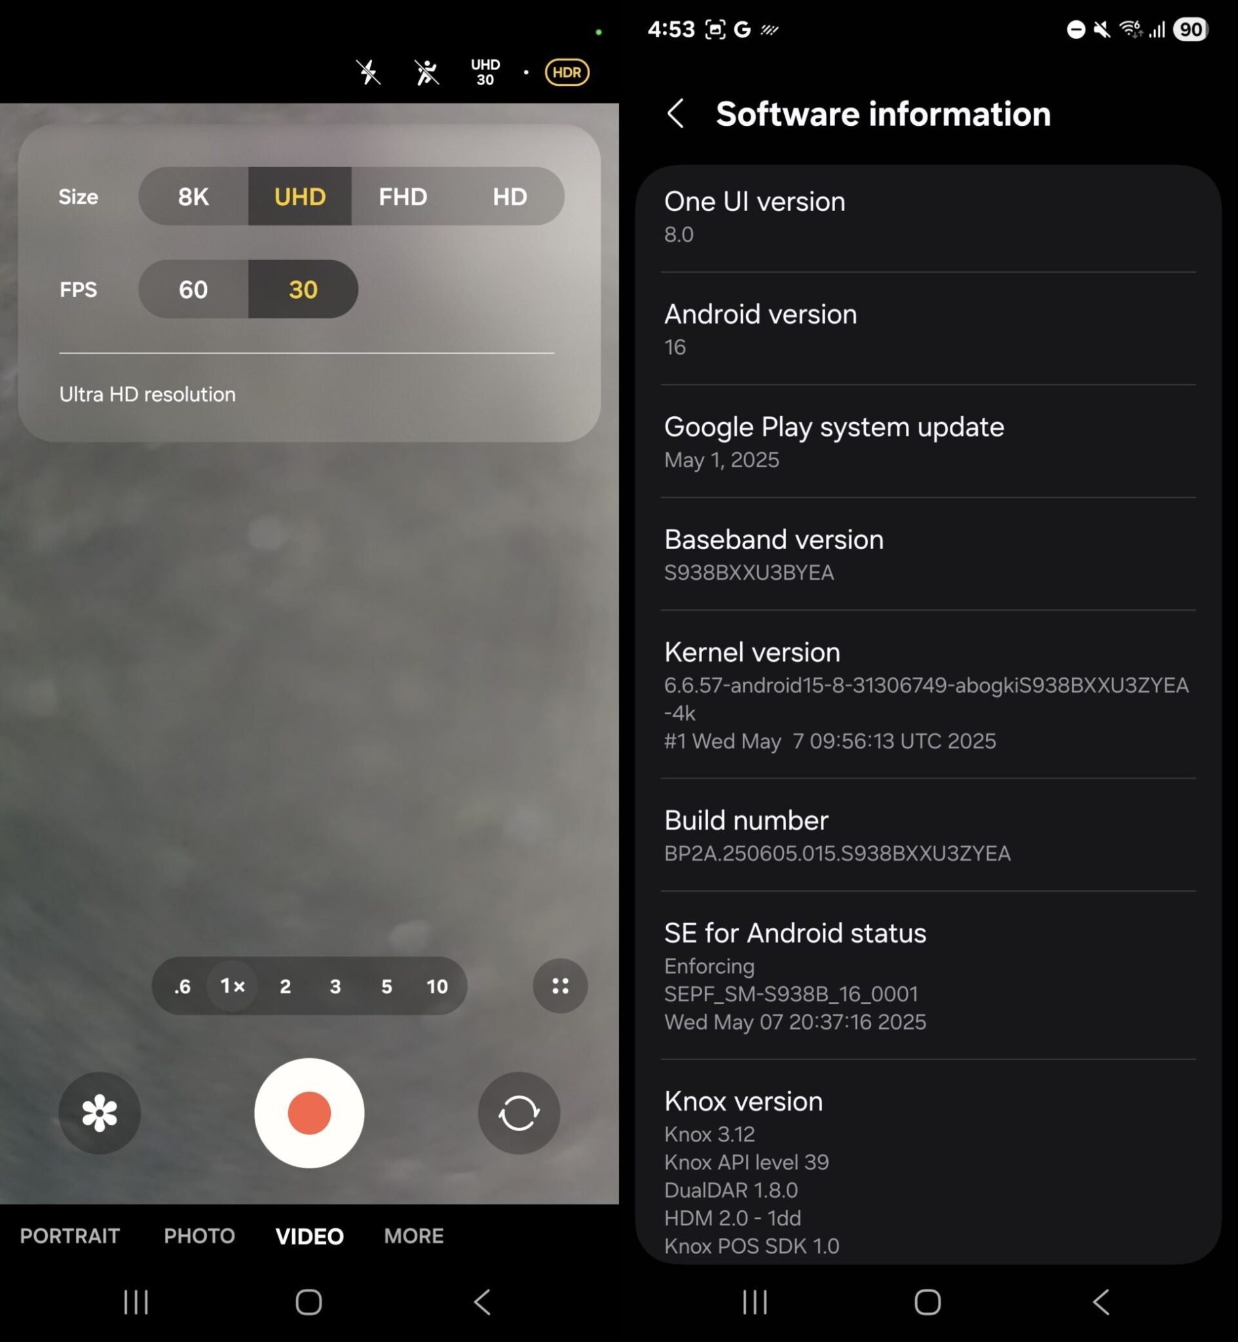Switch to the front camera
This screenshot has width=1238, height=1342.
click(x=519, y=1112)
